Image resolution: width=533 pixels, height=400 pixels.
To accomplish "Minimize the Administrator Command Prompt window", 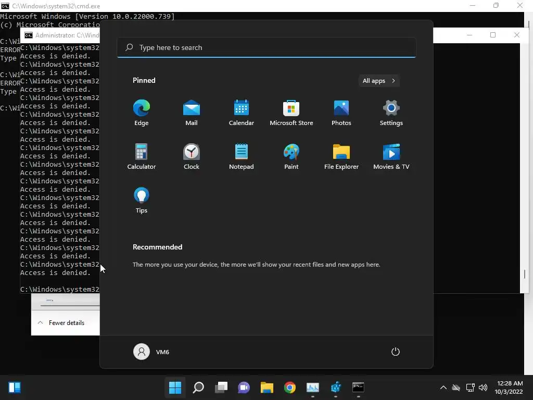I will [469, 35].
